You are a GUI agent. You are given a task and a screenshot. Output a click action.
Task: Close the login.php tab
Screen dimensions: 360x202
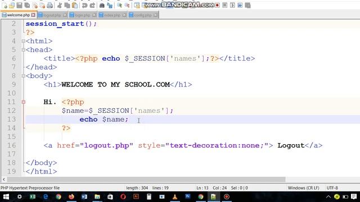[94, 15]
